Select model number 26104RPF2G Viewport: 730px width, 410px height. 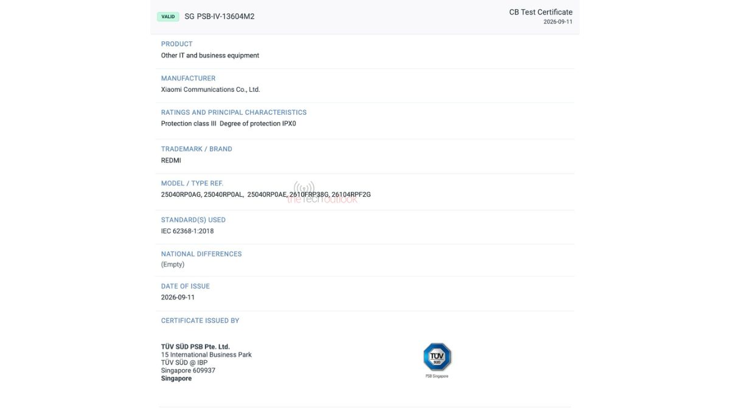pyautogui.click(x=352, y=194)
